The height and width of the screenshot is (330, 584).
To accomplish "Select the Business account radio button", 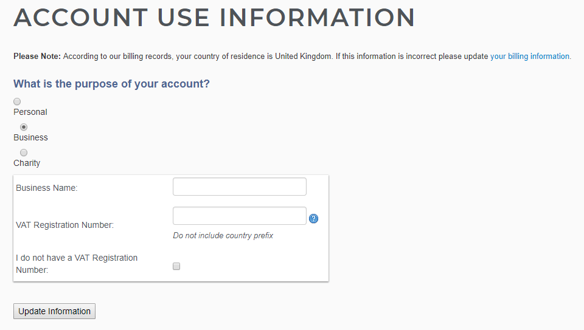I will point(24,127).
